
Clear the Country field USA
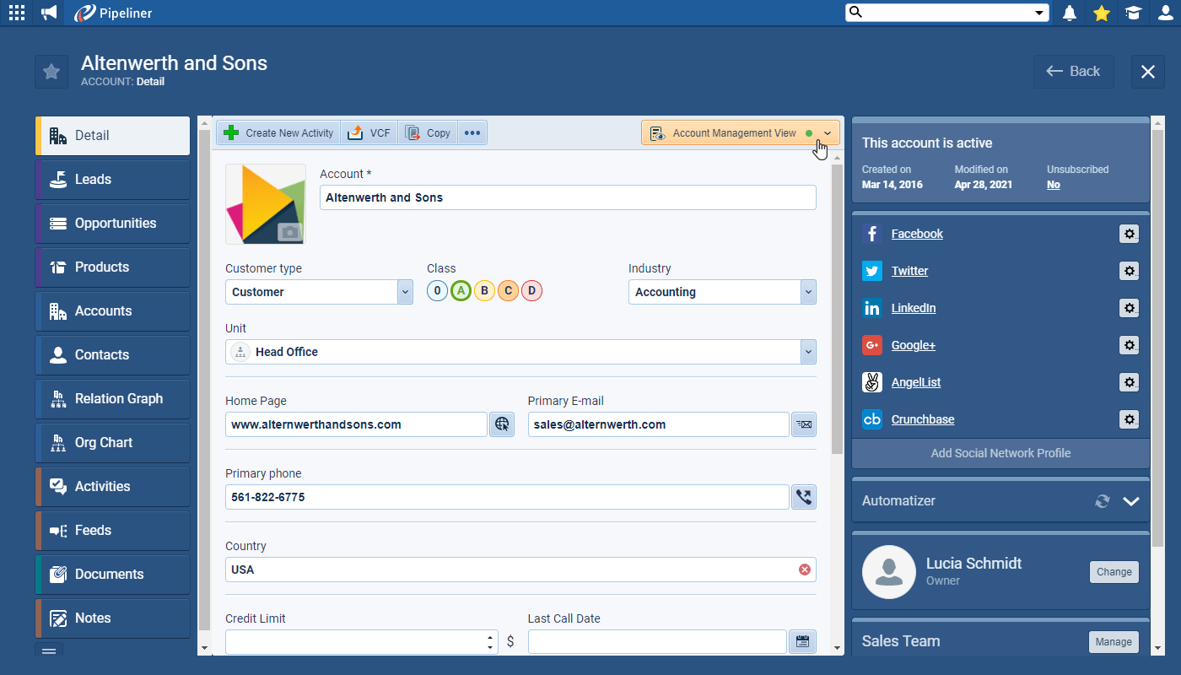click(805, 570)
